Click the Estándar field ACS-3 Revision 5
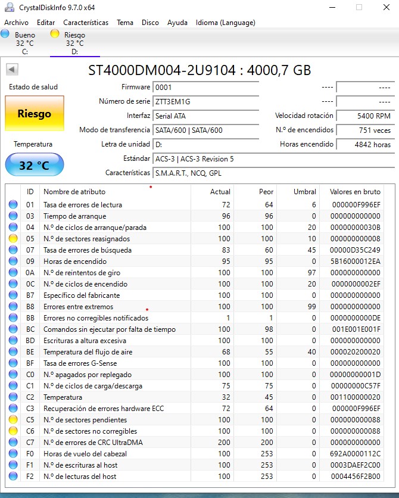399x498 pixels. [273, 159]
